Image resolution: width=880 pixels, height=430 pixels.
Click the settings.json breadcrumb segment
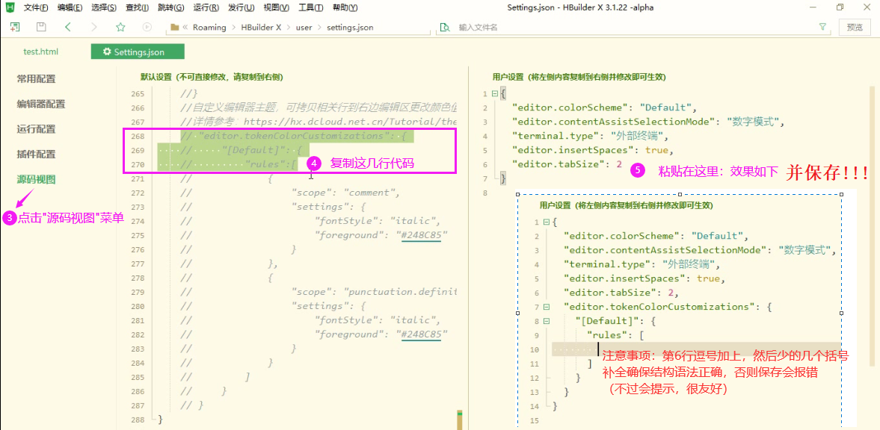350,27
